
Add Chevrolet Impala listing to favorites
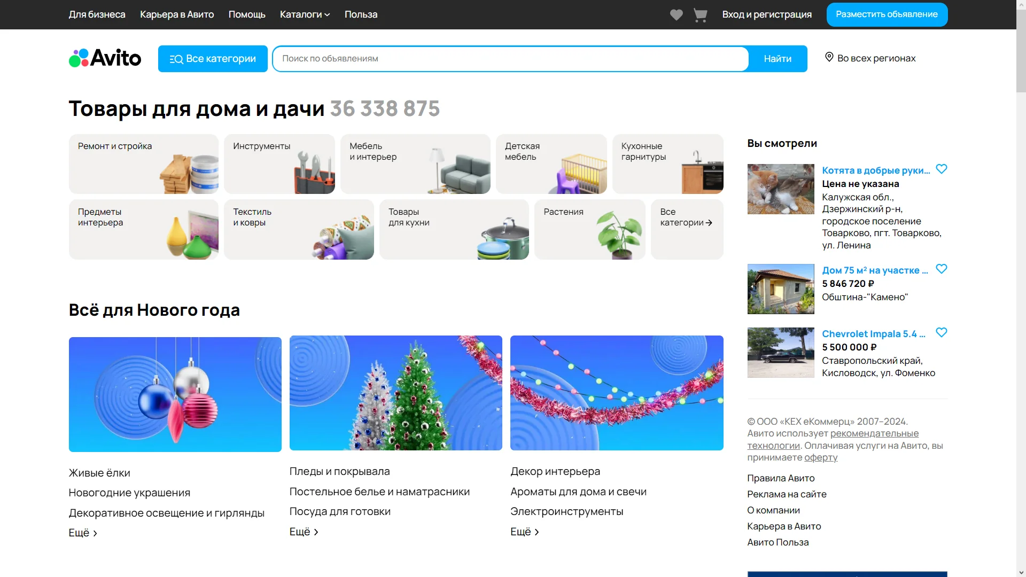coord(941,333)
